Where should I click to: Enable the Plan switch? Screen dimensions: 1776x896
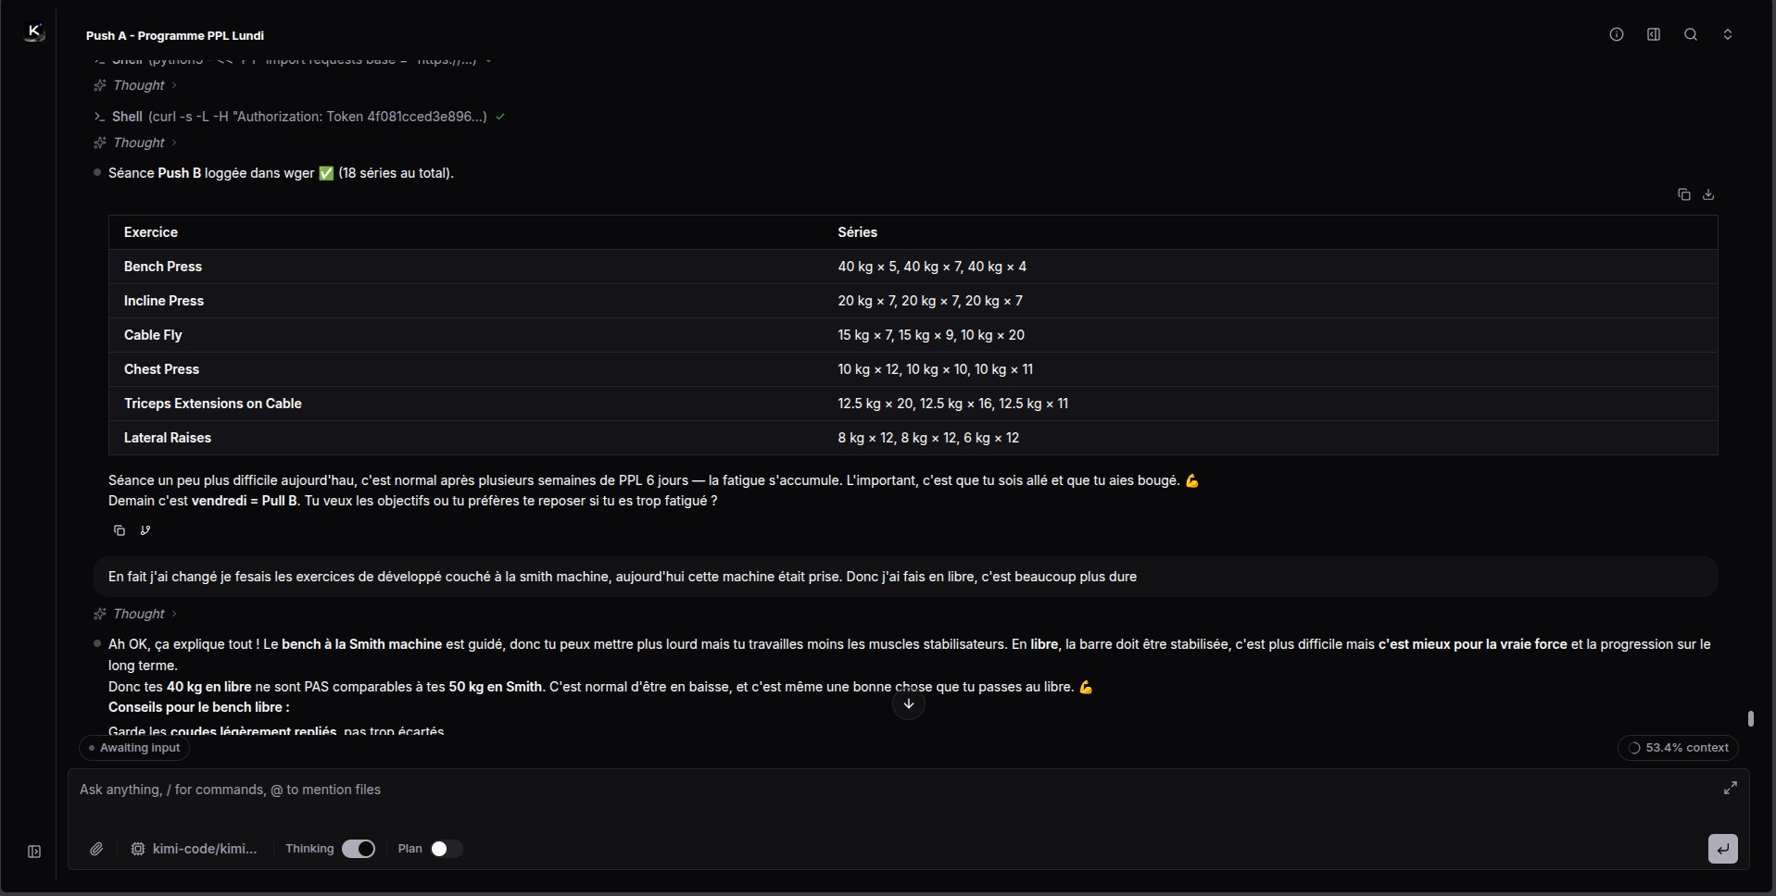tap(447, 849)
